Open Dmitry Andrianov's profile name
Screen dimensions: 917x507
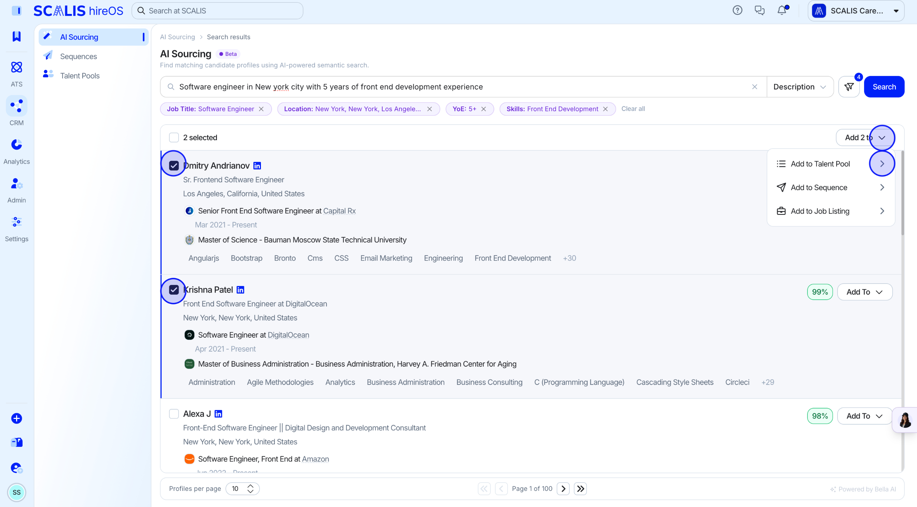click(x=216, y=166)
